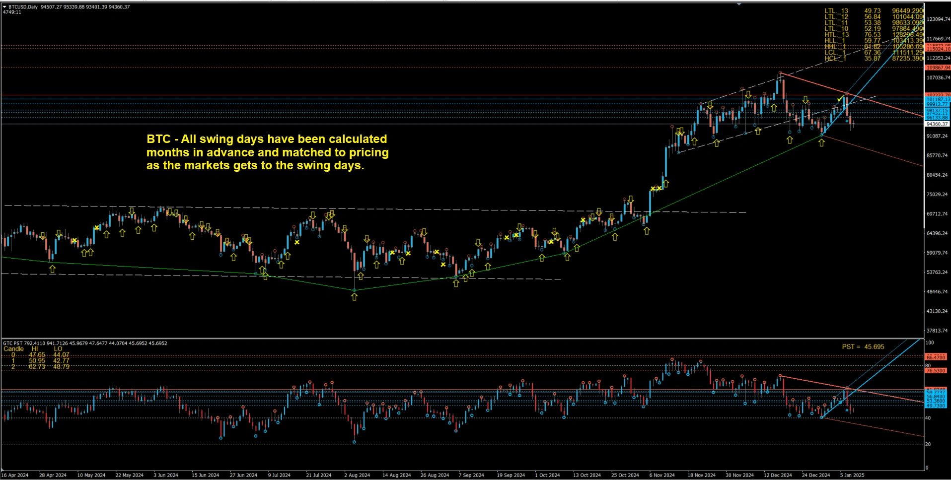Click the BTCUSD,Daily chart title

(23, 7)
